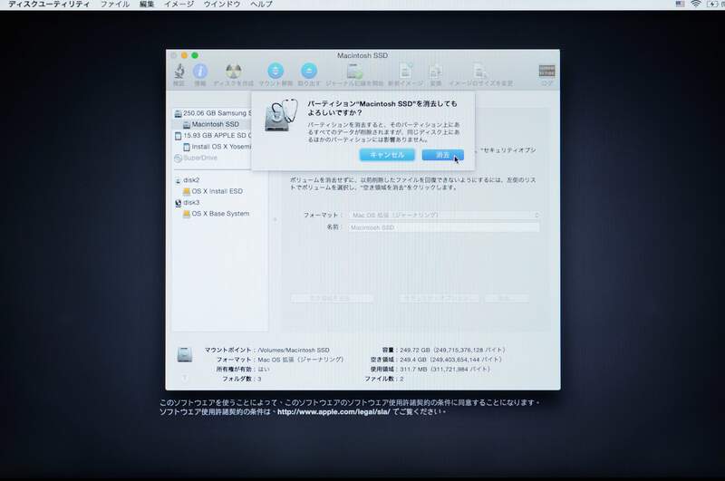The image size is (725, 481).
Task: Open the Wi-Fi status menu bar icon
Action: point(695,5)
